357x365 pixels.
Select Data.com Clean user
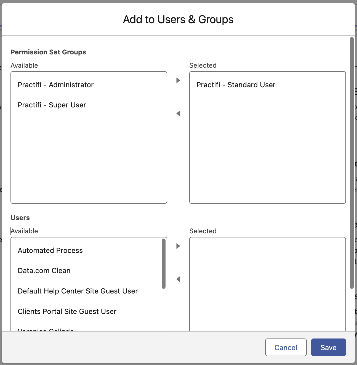[86, 271]
